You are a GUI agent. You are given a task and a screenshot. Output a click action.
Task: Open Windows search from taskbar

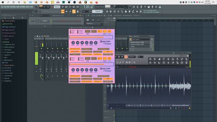tap(8, 2)
